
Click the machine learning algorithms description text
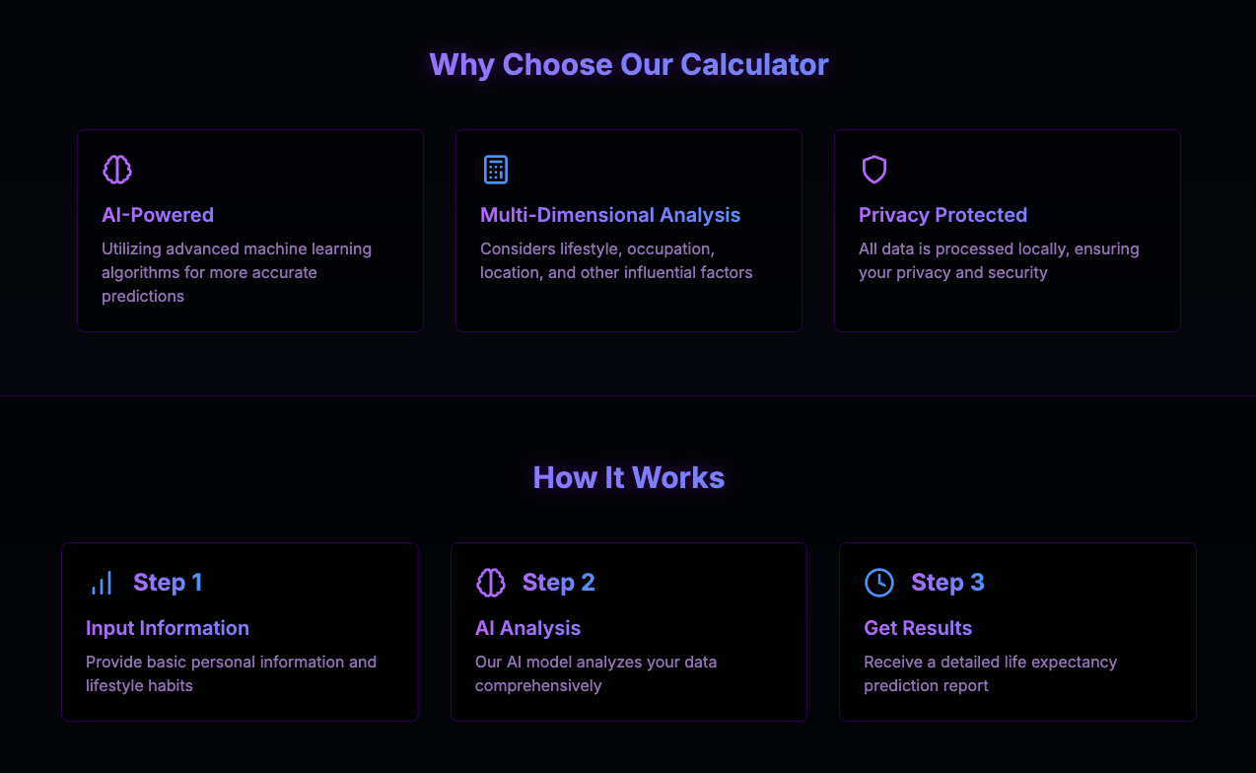point(237,272)
